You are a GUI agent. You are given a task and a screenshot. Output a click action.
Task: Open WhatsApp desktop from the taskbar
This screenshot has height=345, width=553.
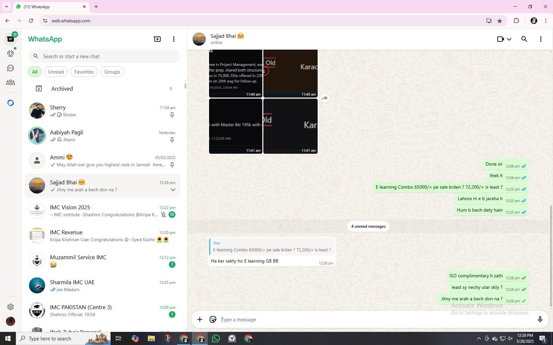tap(216, 338)
